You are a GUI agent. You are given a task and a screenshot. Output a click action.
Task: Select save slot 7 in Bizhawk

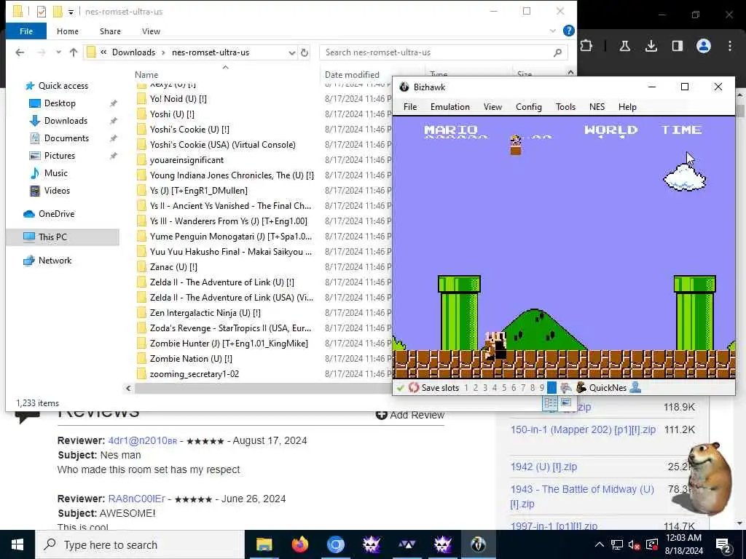(x=523, y=388)
